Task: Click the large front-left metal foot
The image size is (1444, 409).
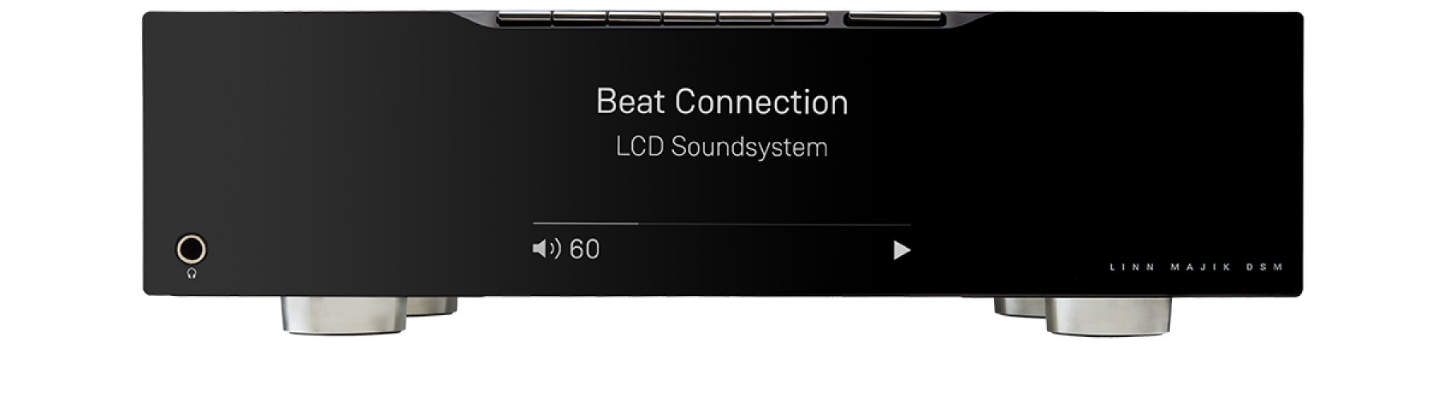Action: click(x=343, y=314)
